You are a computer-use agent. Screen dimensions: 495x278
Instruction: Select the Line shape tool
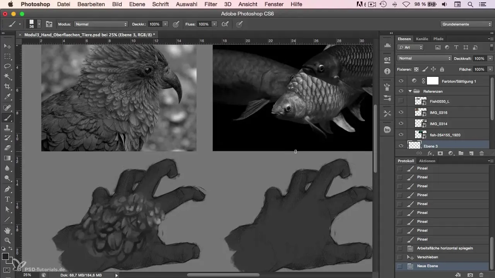7,220
